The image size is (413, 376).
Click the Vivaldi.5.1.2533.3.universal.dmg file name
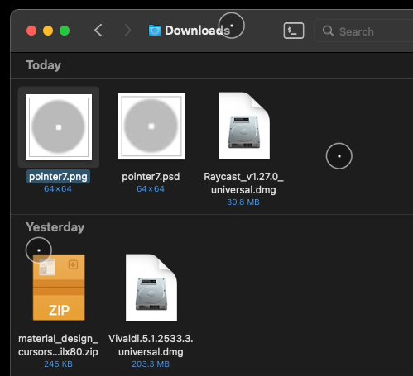[151, 345]
